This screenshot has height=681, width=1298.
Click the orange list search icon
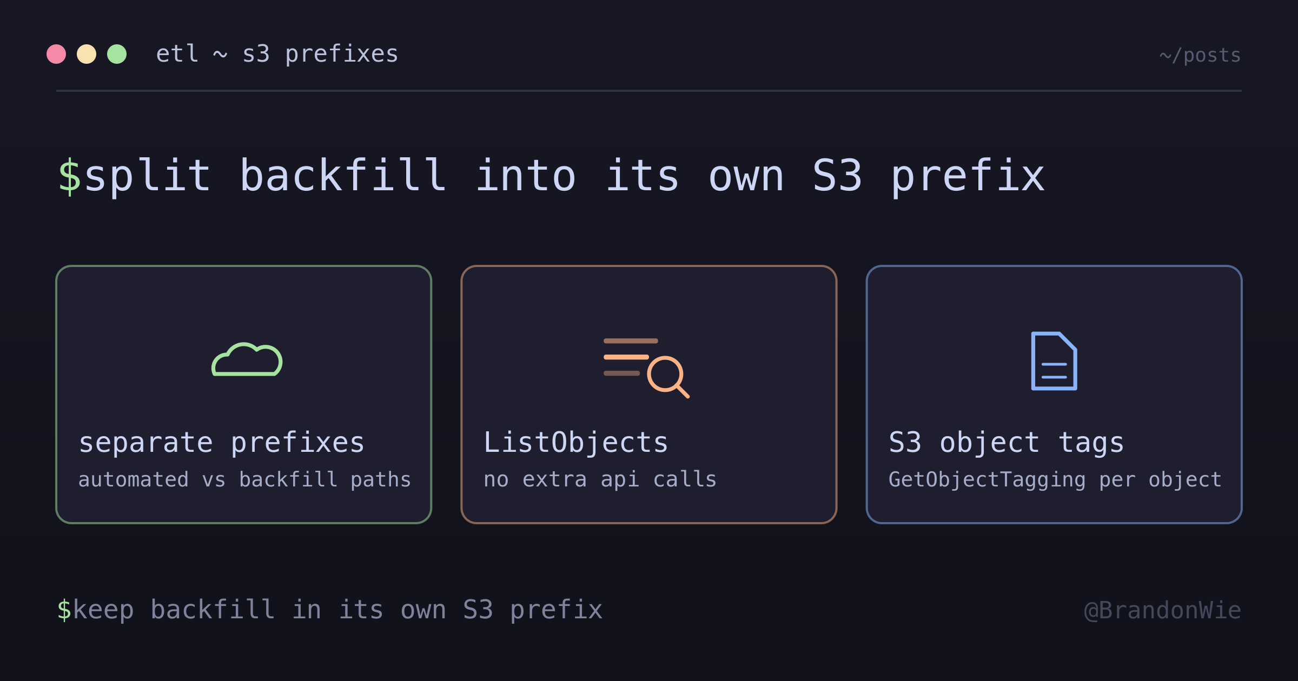pos(647,368)
